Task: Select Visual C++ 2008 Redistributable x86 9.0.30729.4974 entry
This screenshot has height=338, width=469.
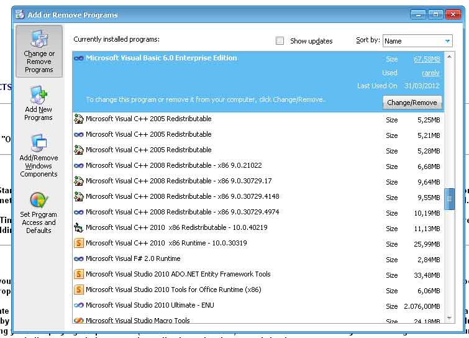Action: click(x=258, y=212)
